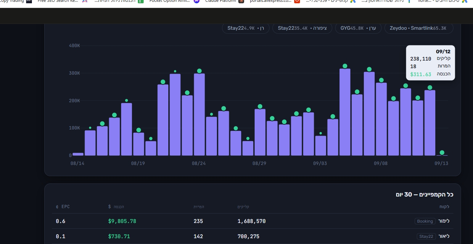Click the chart bar for 09/03
This screenshot has height=244, width=473.
point(321,146)
